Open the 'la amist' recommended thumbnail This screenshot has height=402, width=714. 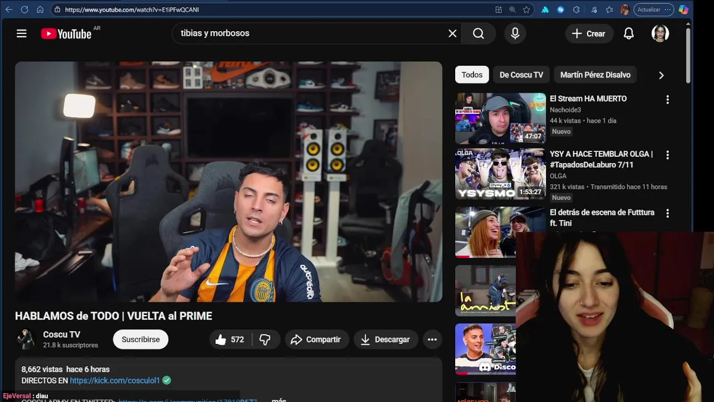point(486,290)
